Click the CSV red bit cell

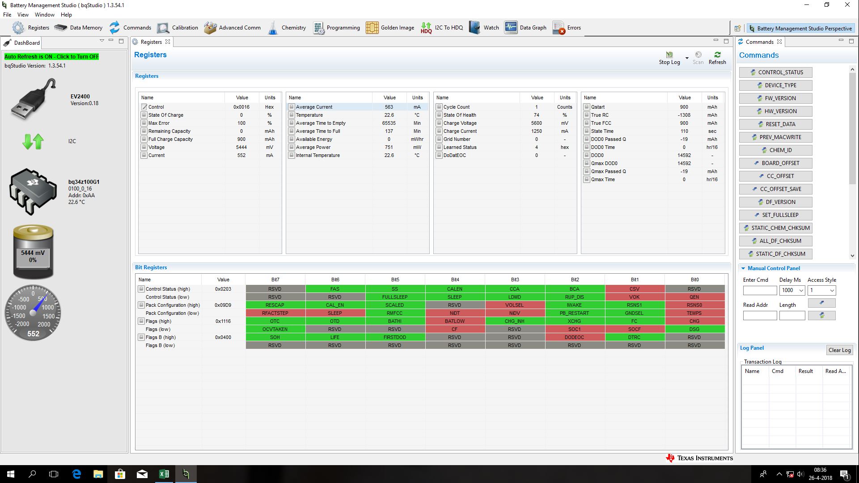tap(635, 289)
